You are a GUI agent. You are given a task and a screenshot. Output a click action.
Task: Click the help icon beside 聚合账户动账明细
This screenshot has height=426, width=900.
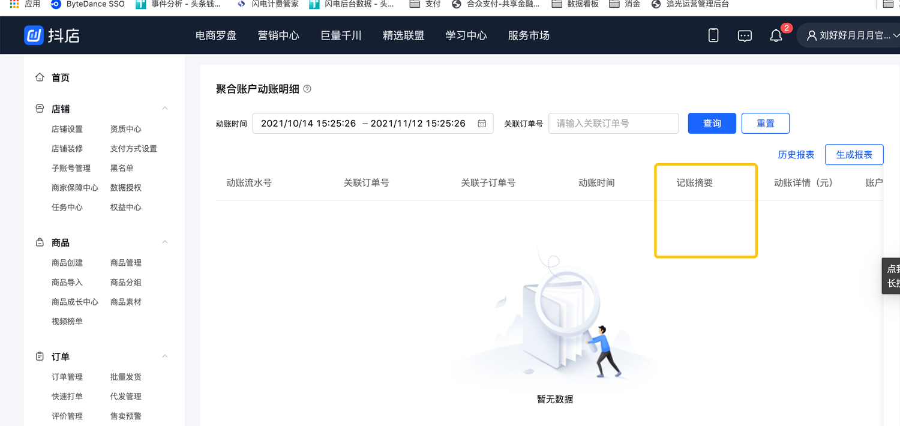[307, 89]
